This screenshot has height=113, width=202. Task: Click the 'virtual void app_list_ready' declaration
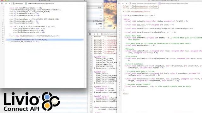click(149, 25)
